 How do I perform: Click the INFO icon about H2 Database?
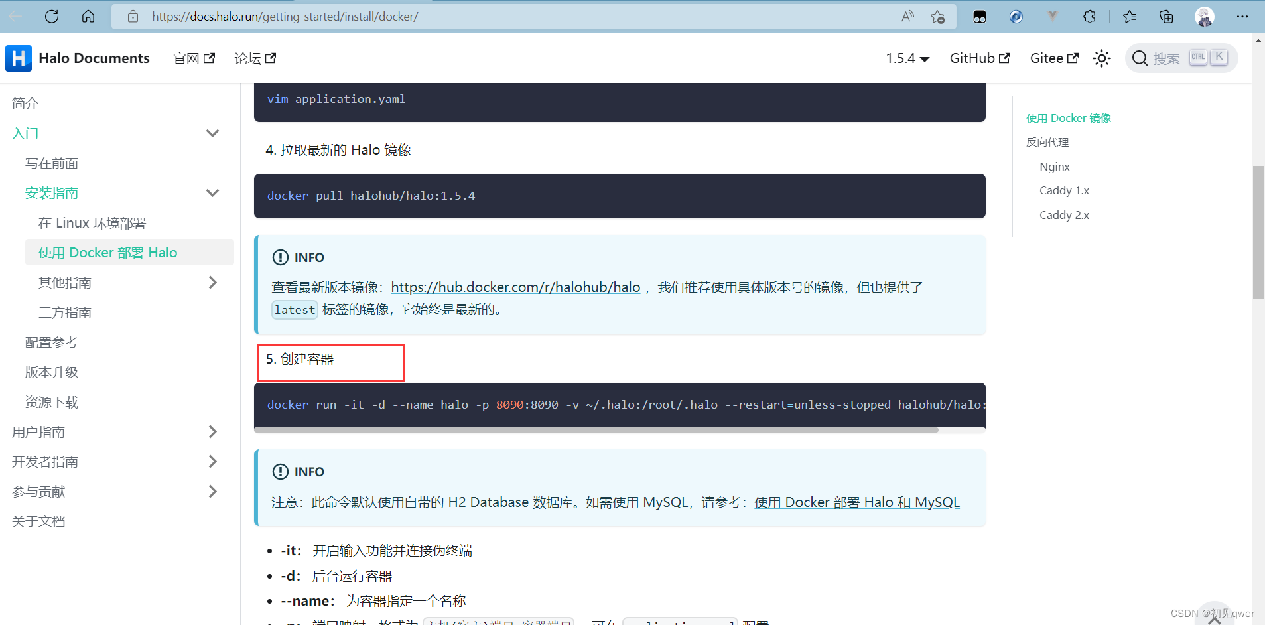point(281,472)
